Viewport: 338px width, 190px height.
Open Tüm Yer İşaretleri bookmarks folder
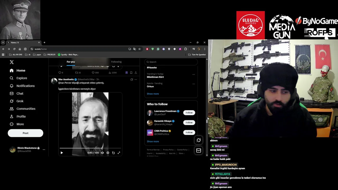point(197,55)
